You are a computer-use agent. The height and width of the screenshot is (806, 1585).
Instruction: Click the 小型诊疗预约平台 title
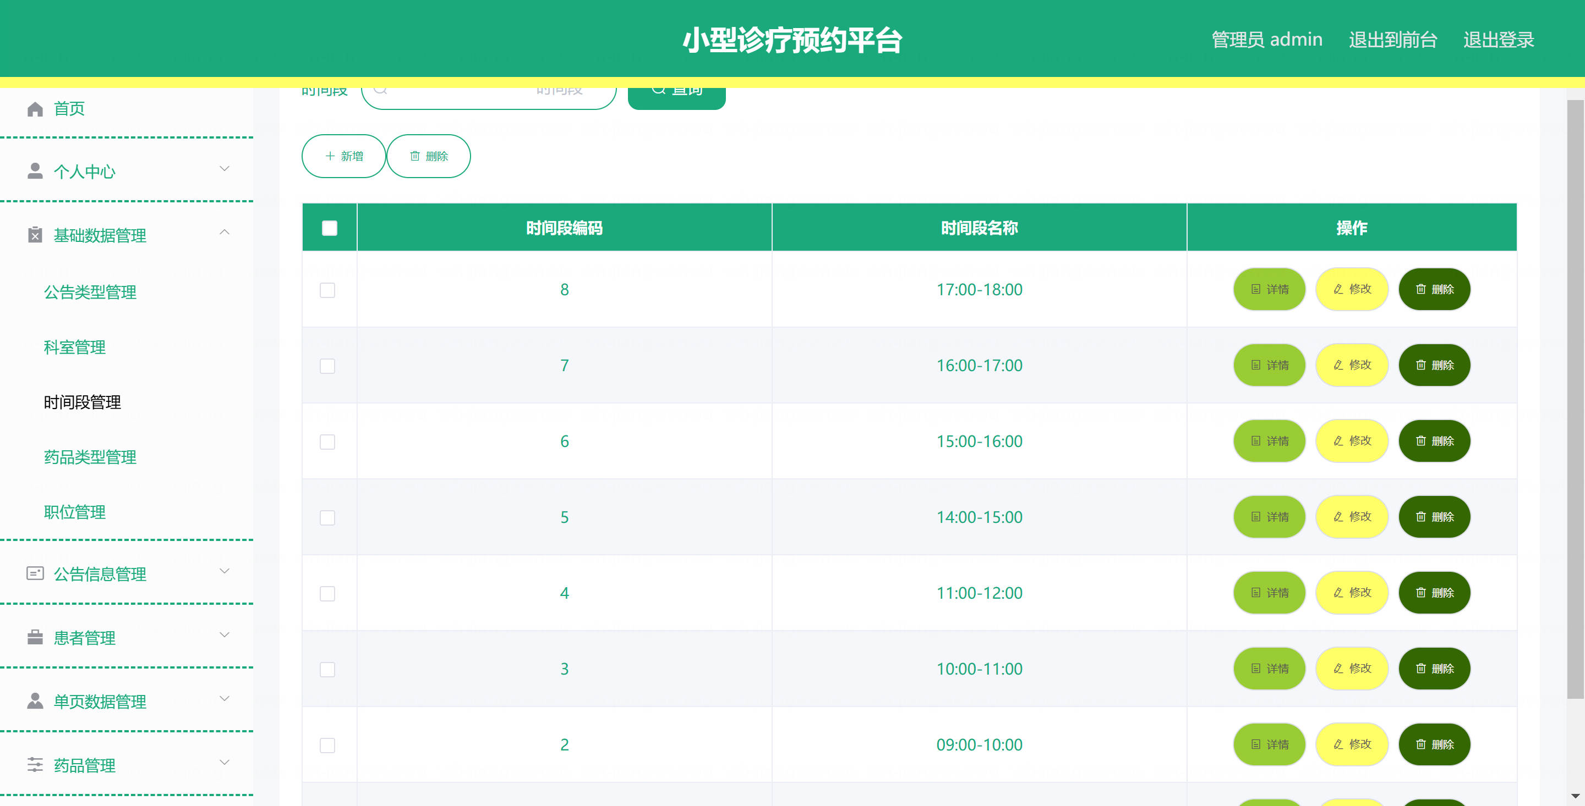(792, 41)
